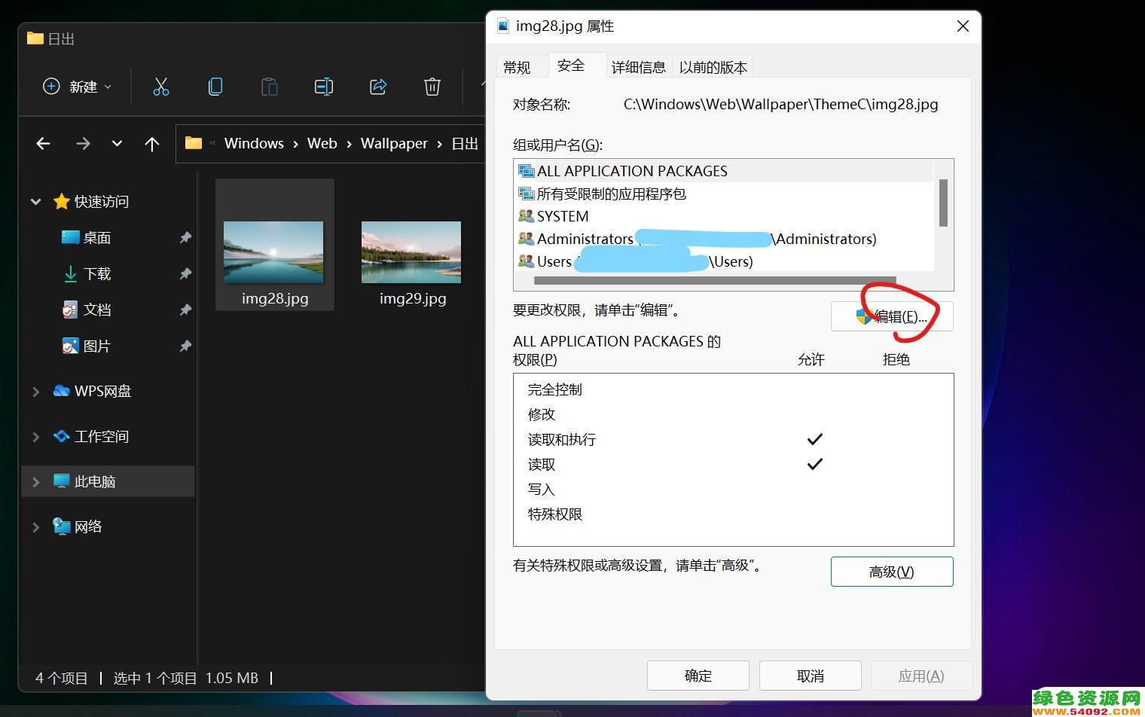The width and height of the screenshot is (1145, 717).
Task: Open 快速访问 in the sidebar
Action: tap(101, 201)
